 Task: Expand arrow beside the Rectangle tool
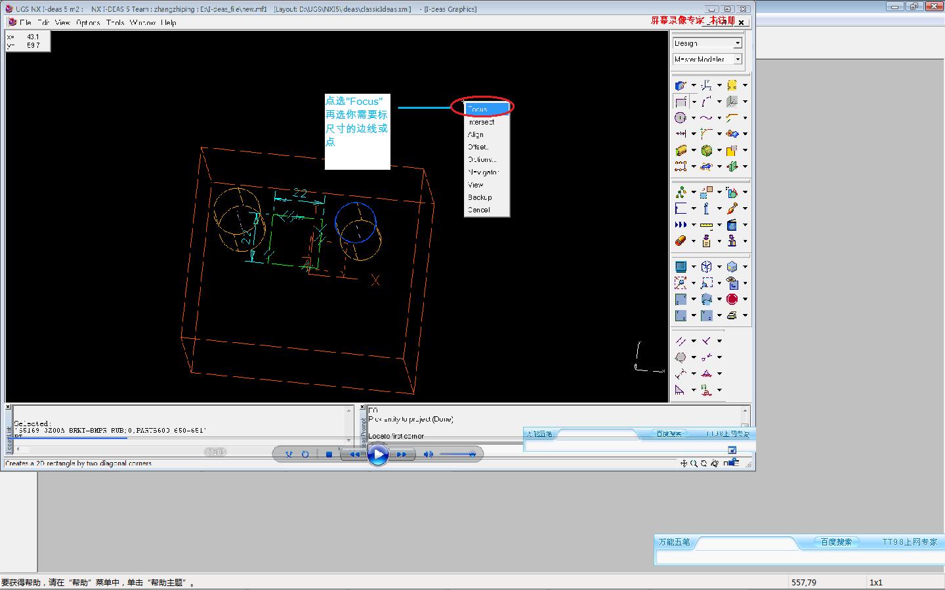(x=693, y=102)
